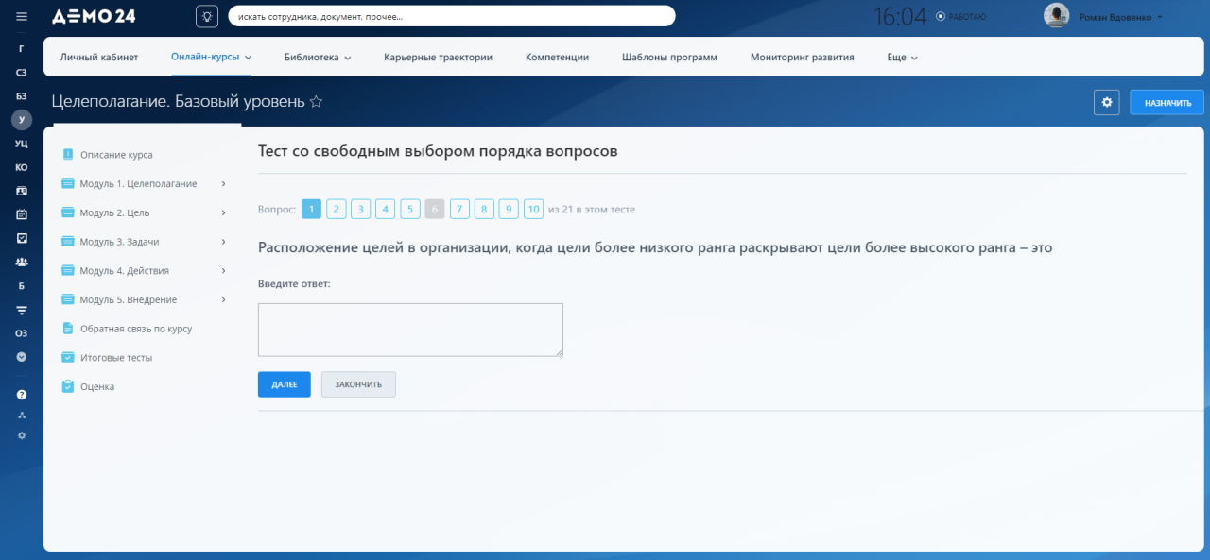Click the small gear icon at sidebar bottom
The height and width of the screenshot is (560, 1210).
click(x=22, y=435)
